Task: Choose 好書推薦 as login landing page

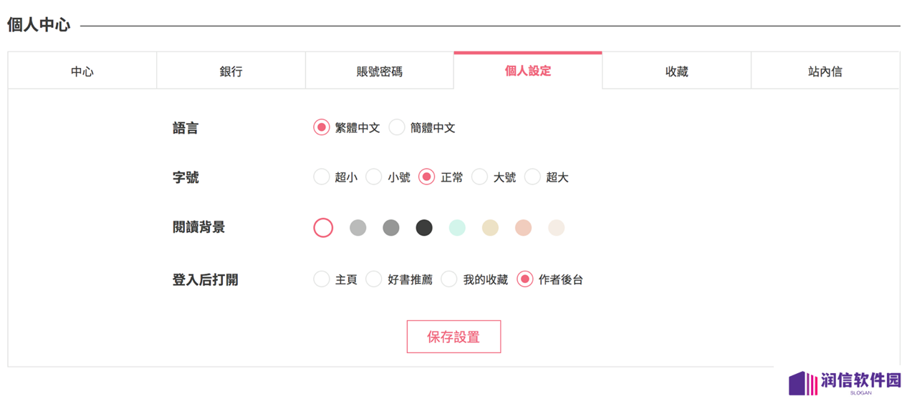Action: (x=374, y=279)
